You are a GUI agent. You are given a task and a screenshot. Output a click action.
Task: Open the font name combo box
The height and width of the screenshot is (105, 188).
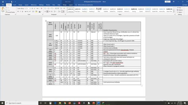pyautogui.click(x=21, y=8)
